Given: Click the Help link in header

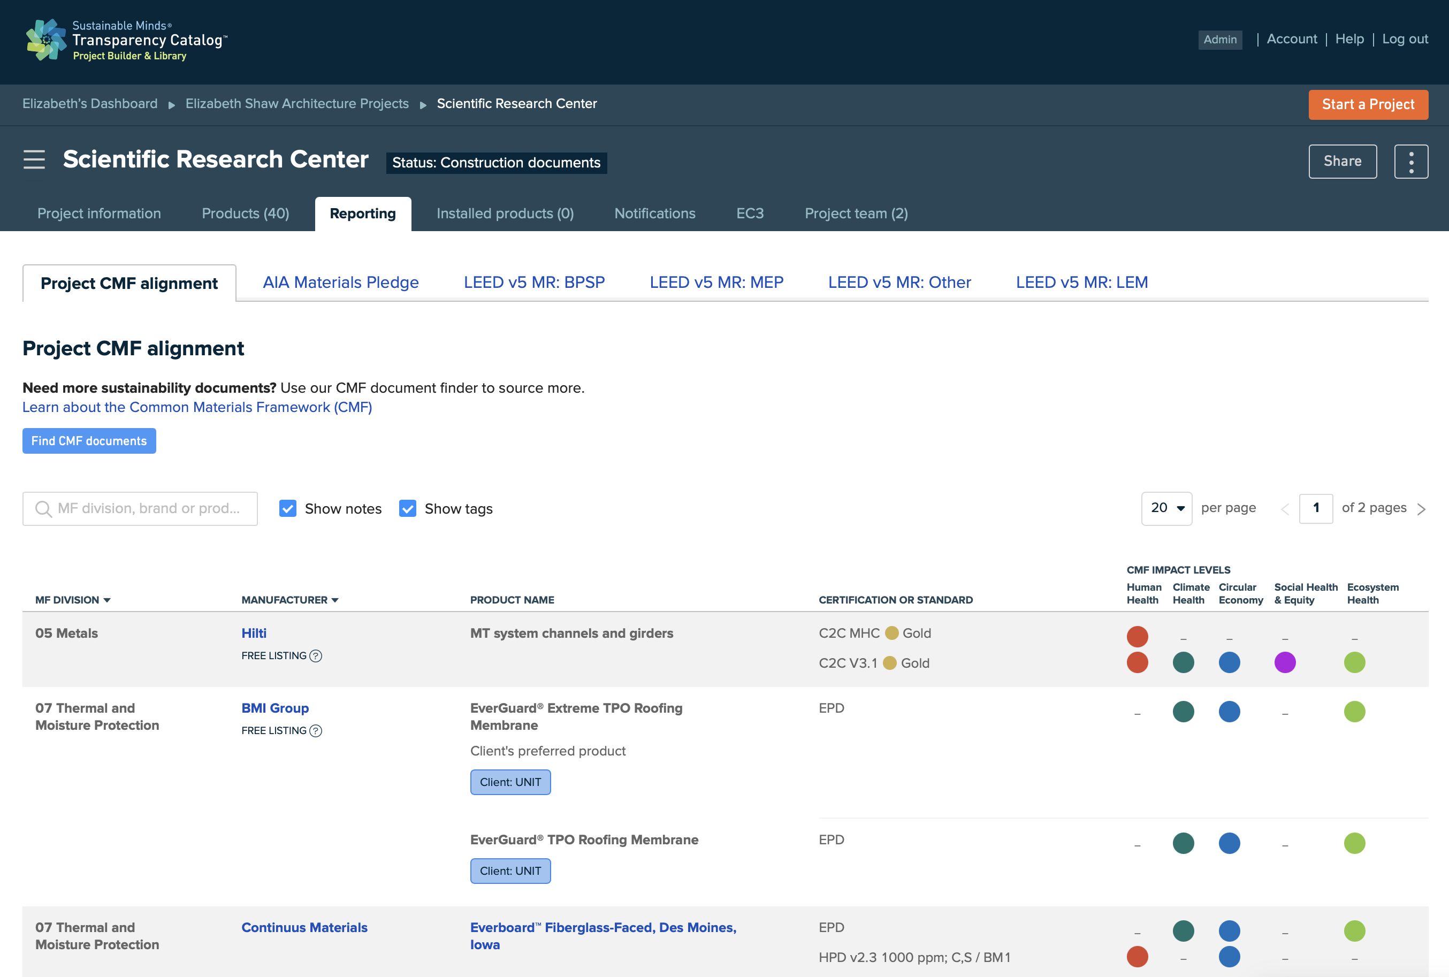Looking at the screenshot, I should coord(1349,39).
